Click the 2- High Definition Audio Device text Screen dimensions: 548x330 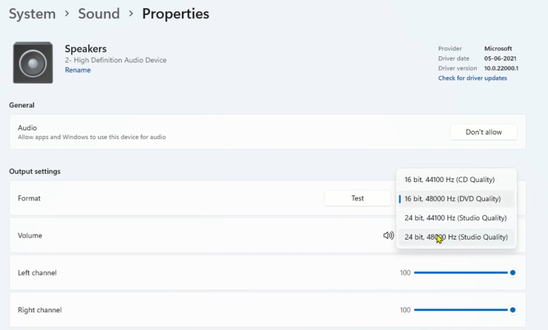(115, 60)
